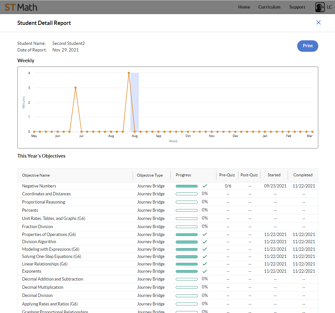Open the Home menu item
The width and height of the screenshot is (335, 313).
pyautogui.click(x=244, y=7)
